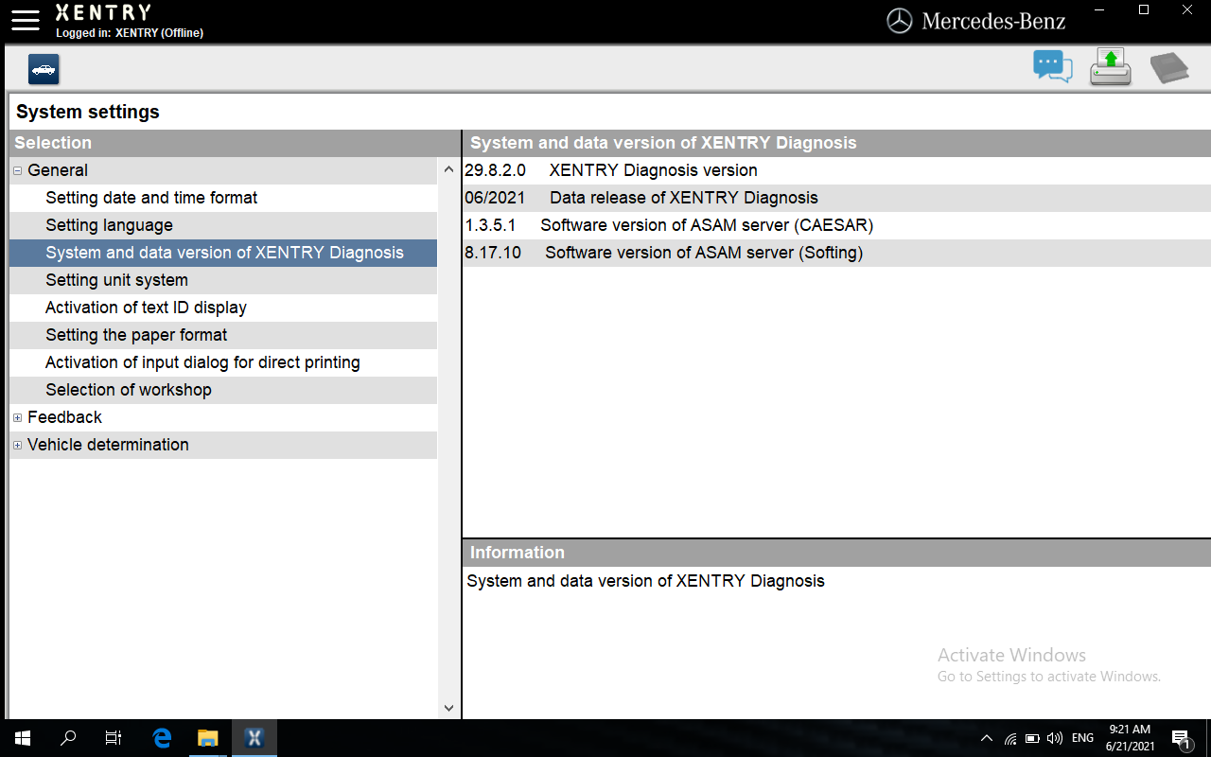Screen dimensions: 1211x757
Task: Select Activation of input dialog for direct printing
Action: (x=223, y=362)
